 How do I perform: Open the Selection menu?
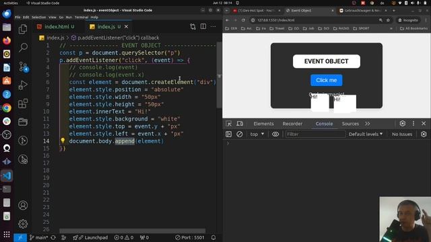(x=39, y=17)
